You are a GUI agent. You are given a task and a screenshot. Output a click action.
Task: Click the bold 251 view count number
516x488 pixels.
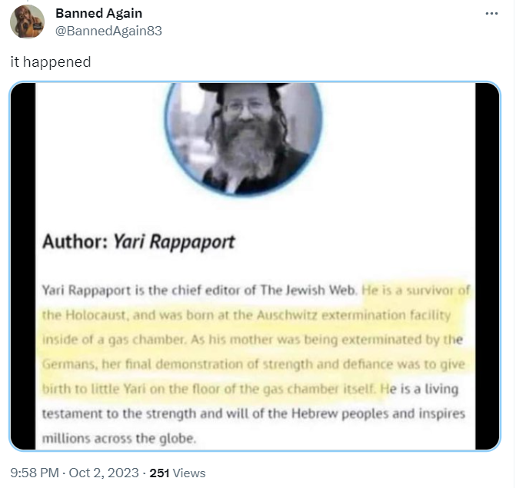[x=159, y=473]
